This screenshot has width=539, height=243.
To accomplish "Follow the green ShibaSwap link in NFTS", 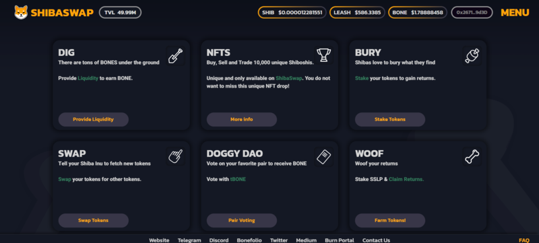I will [x=289, y=78].
